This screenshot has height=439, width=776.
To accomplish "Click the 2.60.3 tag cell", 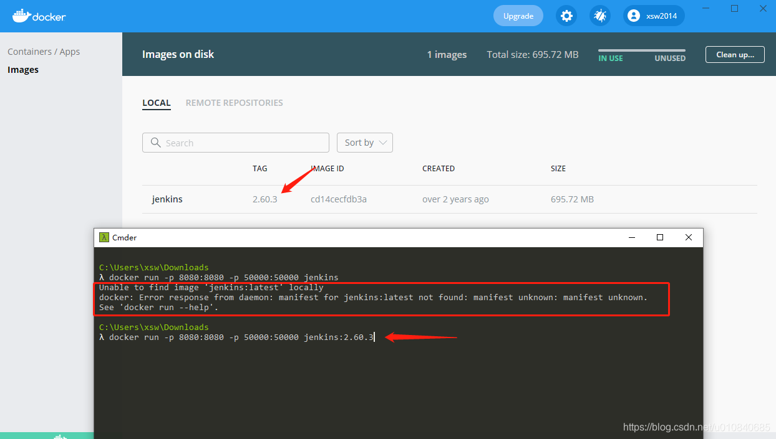I will pyautogui.click(x=265, y=199).
